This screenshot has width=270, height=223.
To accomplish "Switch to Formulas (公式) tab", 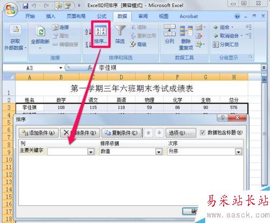I will point(102,16).
